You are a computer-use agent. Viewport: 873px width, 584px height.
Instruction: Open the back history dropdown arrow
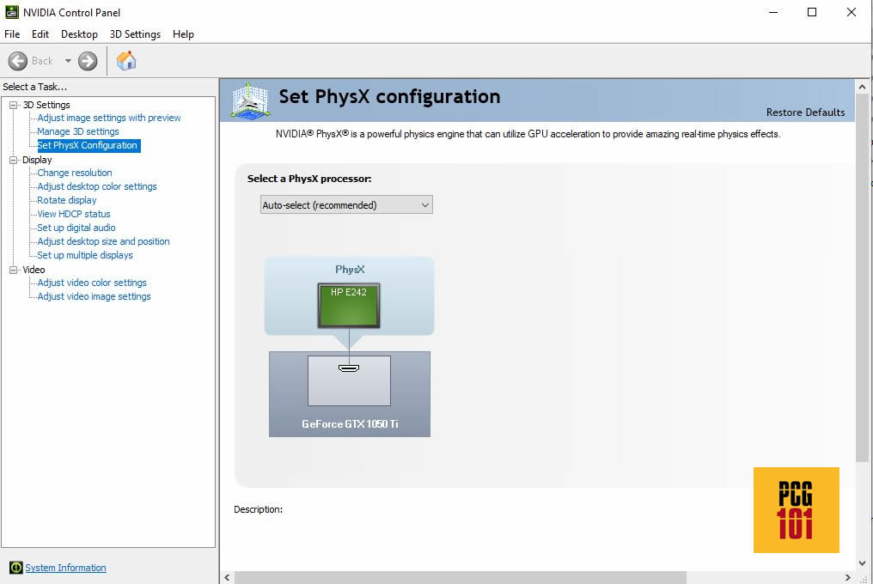[x=68, y=61]
